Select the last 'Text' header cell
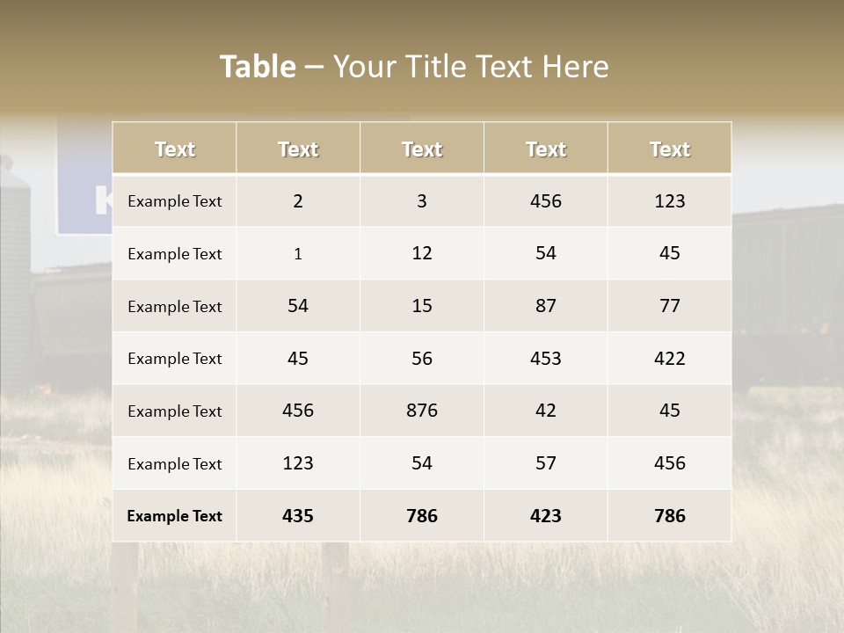The height and width of the screenshot is (633, 844). tap(670, 148)
